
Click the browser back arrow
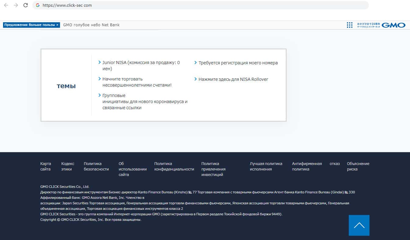click(x=6, y=5)
